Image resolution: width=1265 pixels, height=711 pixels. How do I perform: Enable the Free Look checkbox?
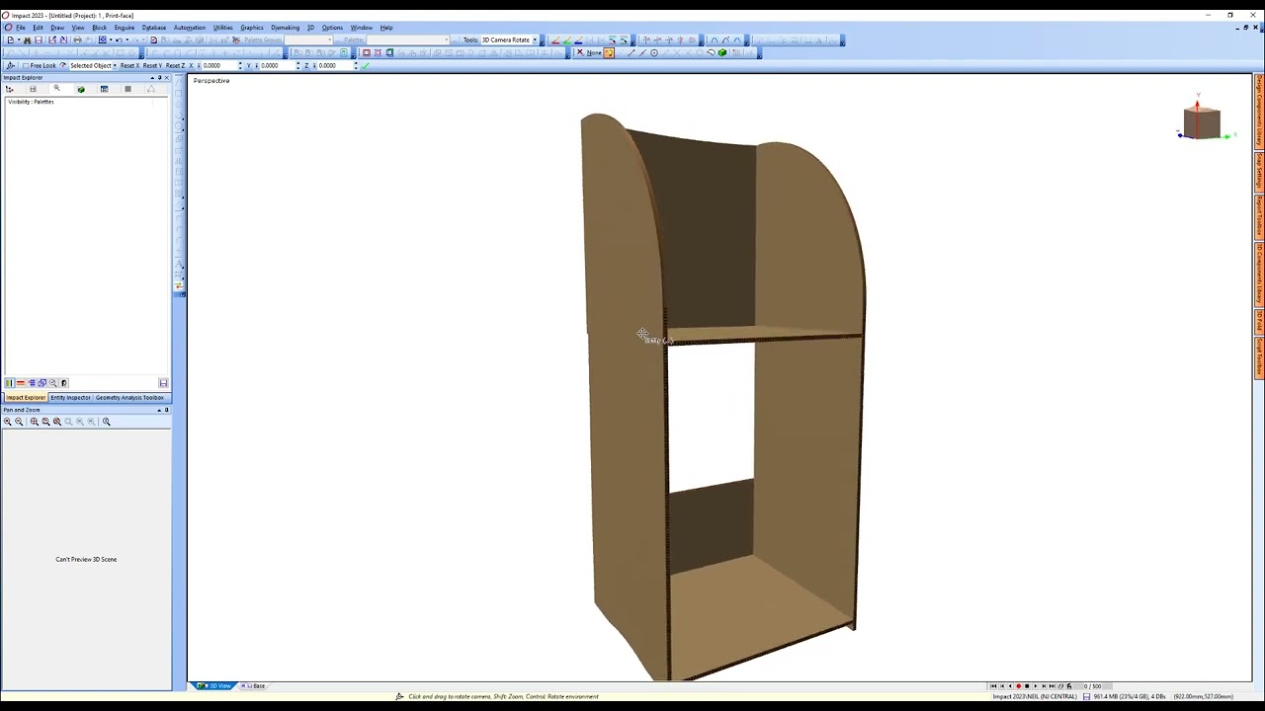pyautogui.click(x=26, y=65)
